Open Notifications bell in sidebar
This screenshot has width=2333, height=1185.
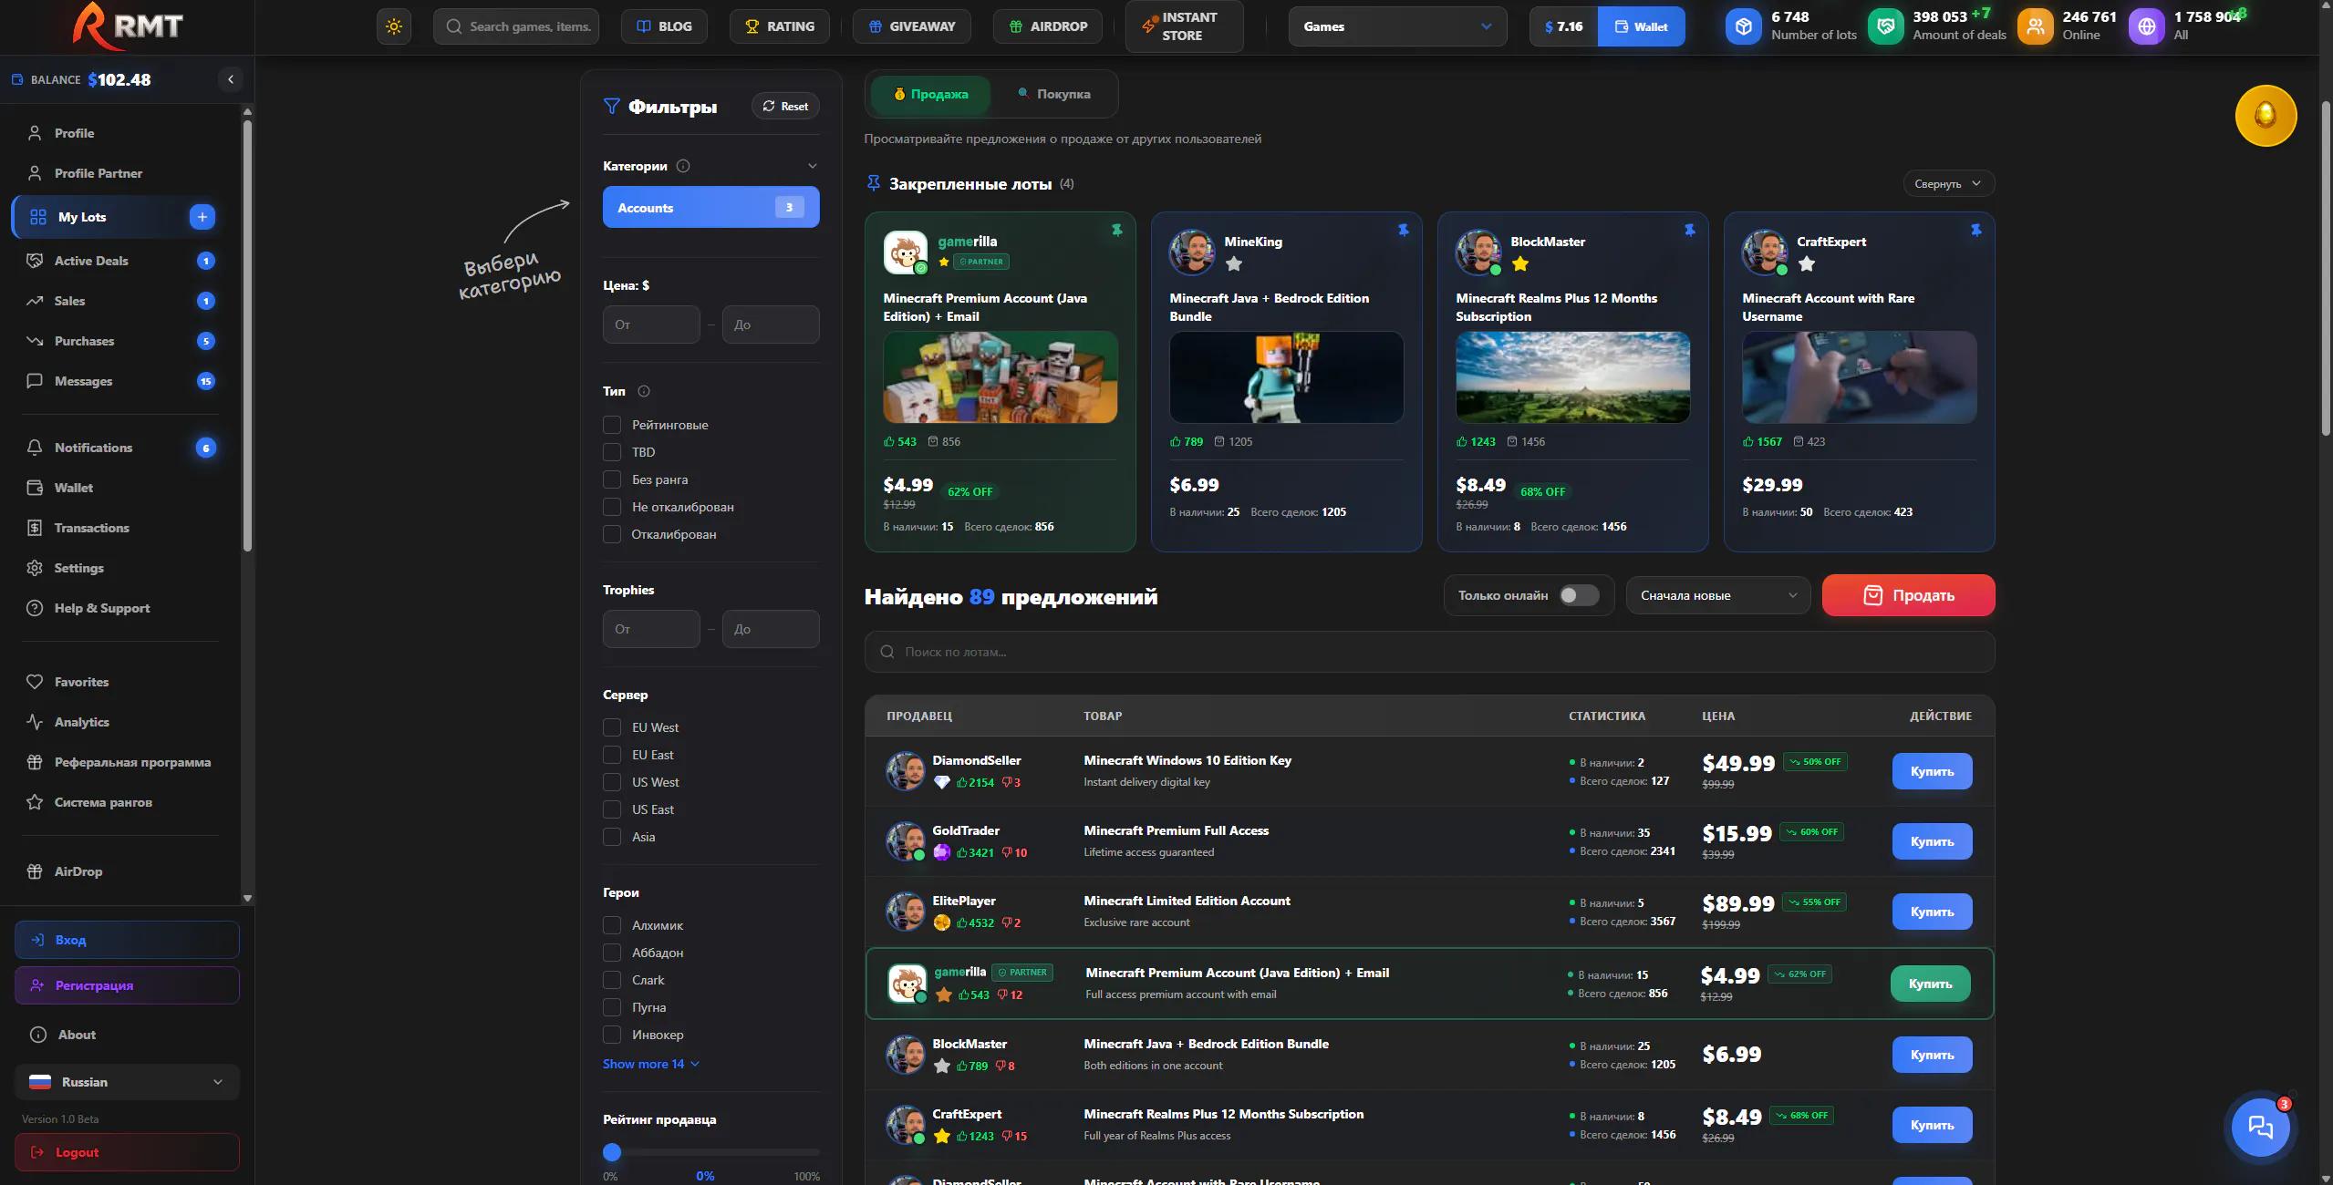tap(35, 448)
